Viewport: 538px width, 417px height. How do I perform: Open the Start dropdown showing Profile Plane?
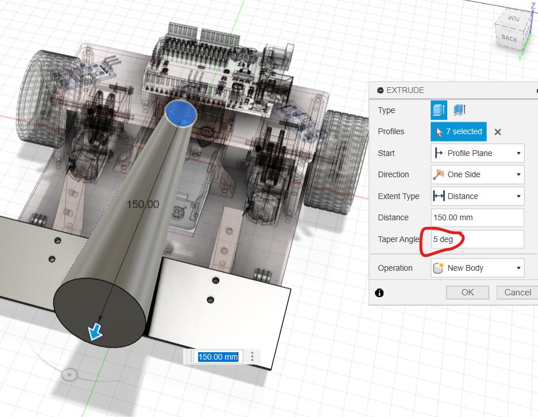coord(477,153)
